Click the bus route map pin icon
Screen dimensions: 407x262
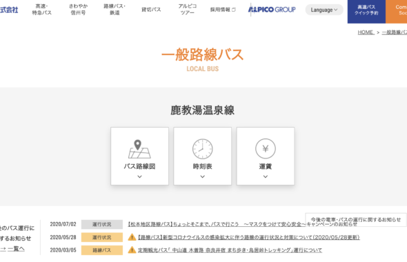coord(139,149)
